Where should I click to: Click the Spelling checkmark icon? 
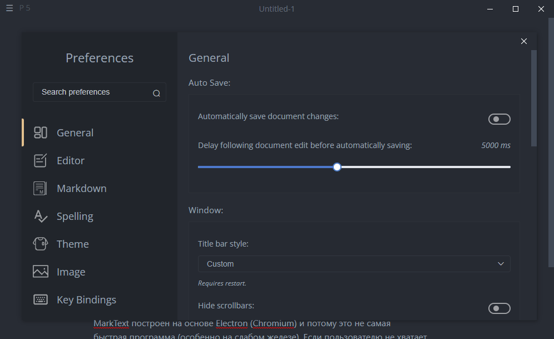pos(41,216)
